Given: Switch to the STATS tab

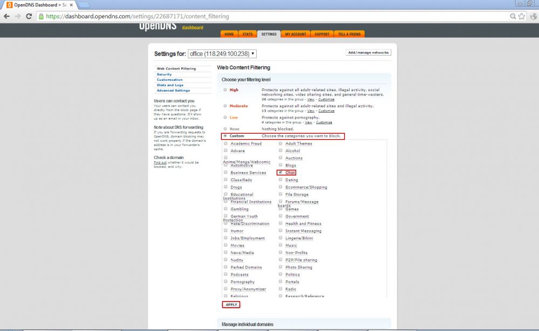Looking at the screenshot, I should 247,34.
